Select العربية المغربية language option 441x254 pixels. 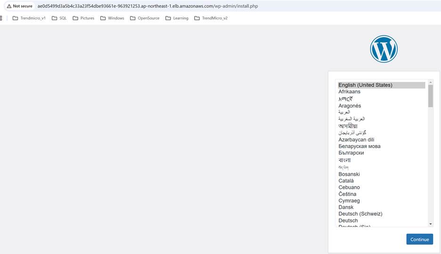click(x=381, y=119)
